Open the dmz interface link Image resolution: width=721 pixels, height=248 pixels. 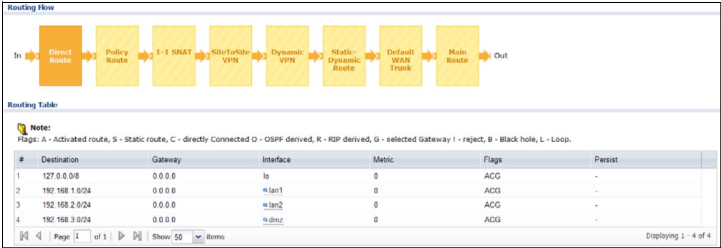(276, 220)
